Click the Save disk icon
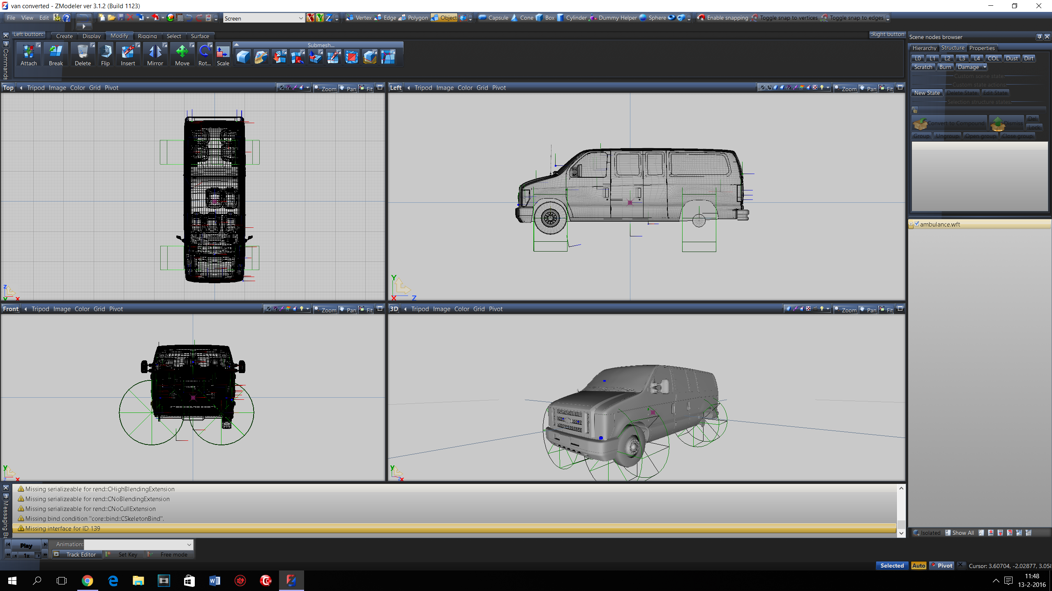 [x=121, y=18]
